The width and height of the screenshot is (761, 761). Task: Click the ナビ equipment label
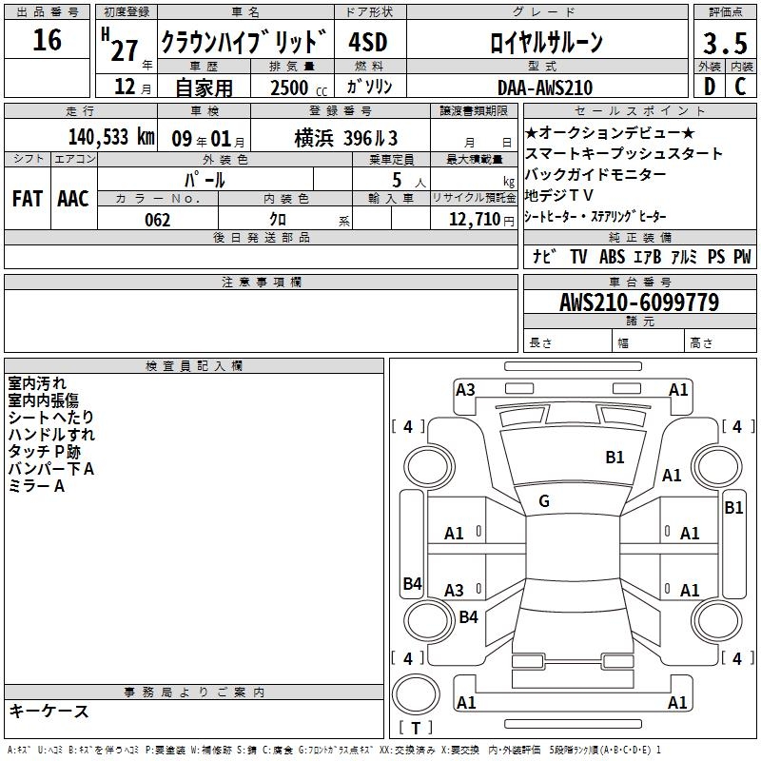click(x=544, y=257)
